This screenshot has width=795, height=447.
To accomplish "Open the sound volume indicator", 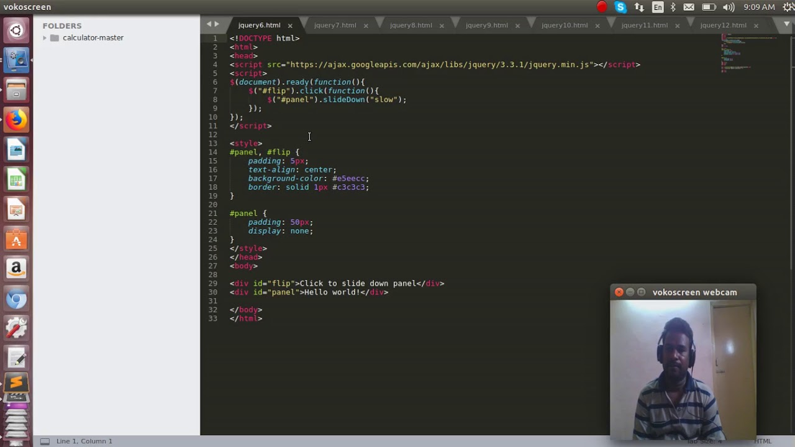I will (729, 7).
